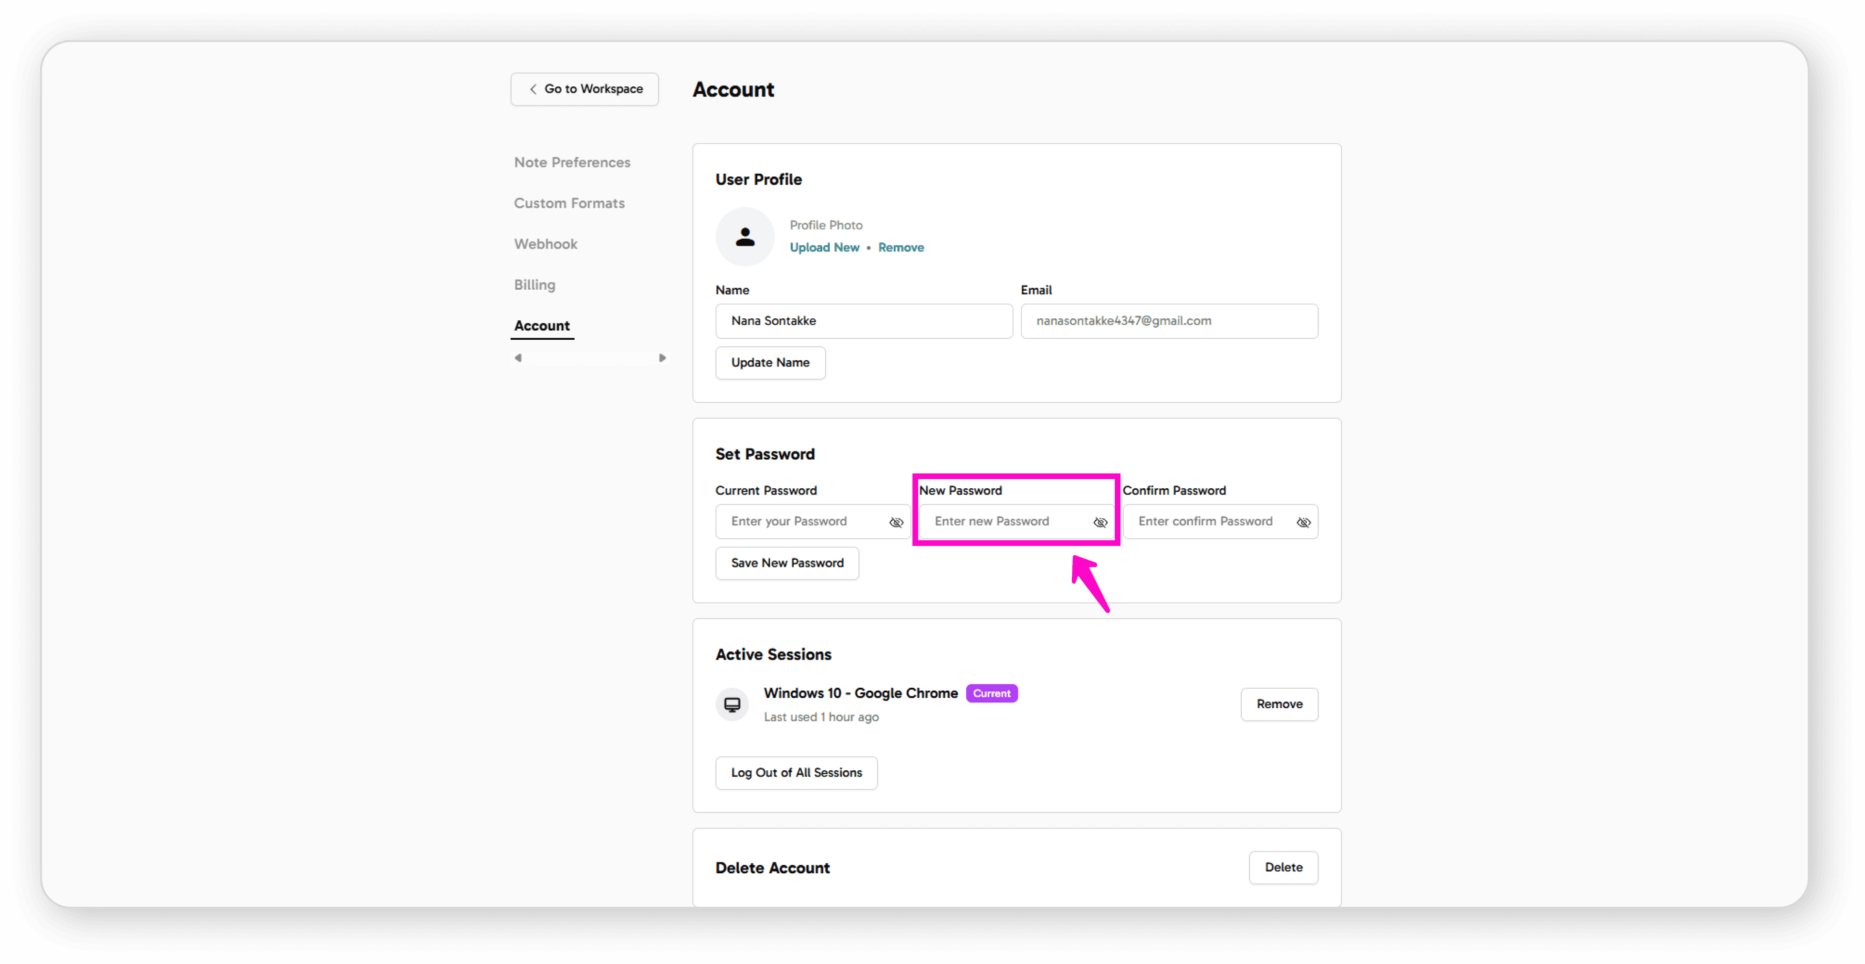Click Log Out of All Sessions

[x=796, y=773]
